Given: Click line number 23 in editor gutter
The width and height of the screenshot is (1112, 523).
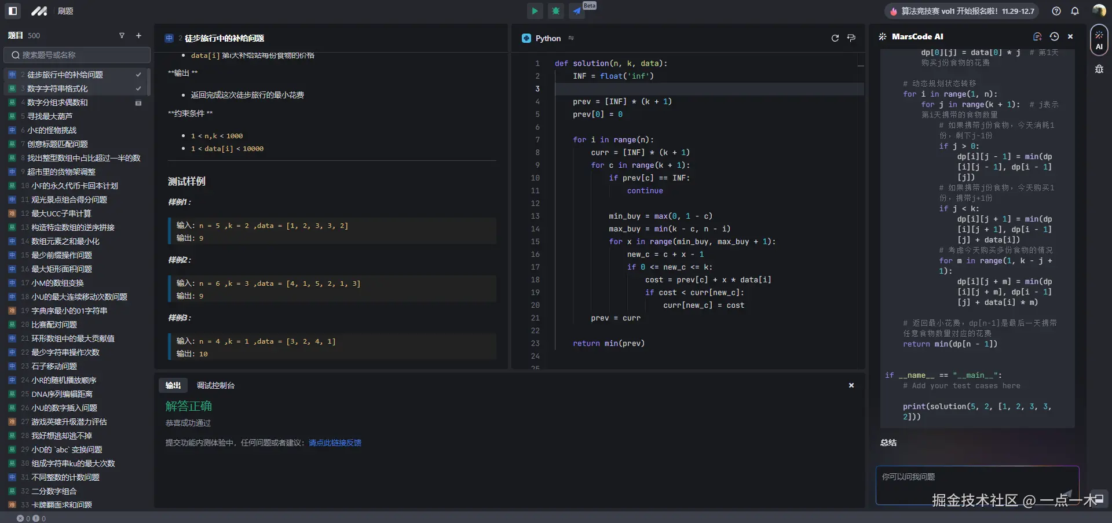Looking at the screenshot, I should 535,343.
